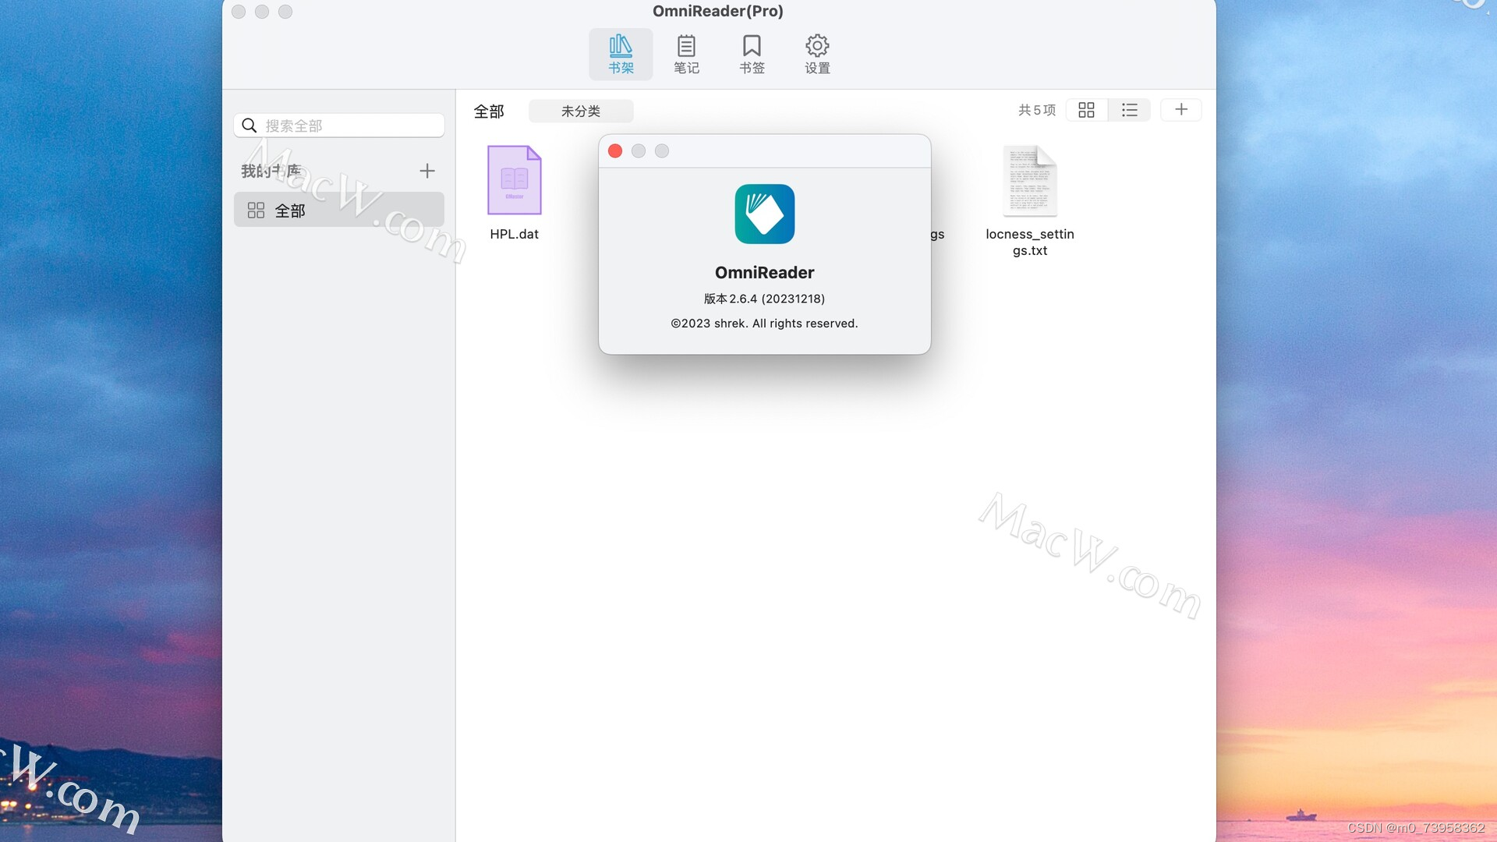The image size is (1497, 842).
Task: Close the OmniReader about dialog
Action: click(615, 151)
